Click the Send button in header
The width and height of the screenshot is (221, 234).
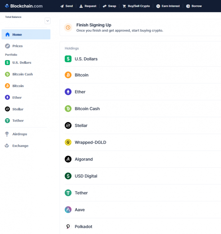(x=66, y=6)
